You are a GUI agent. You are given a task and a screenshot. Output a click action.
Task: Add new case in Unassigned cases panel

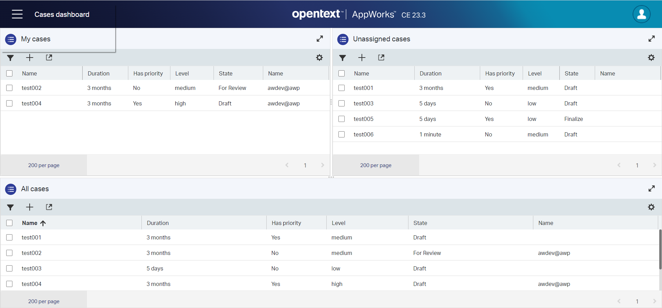362,58
